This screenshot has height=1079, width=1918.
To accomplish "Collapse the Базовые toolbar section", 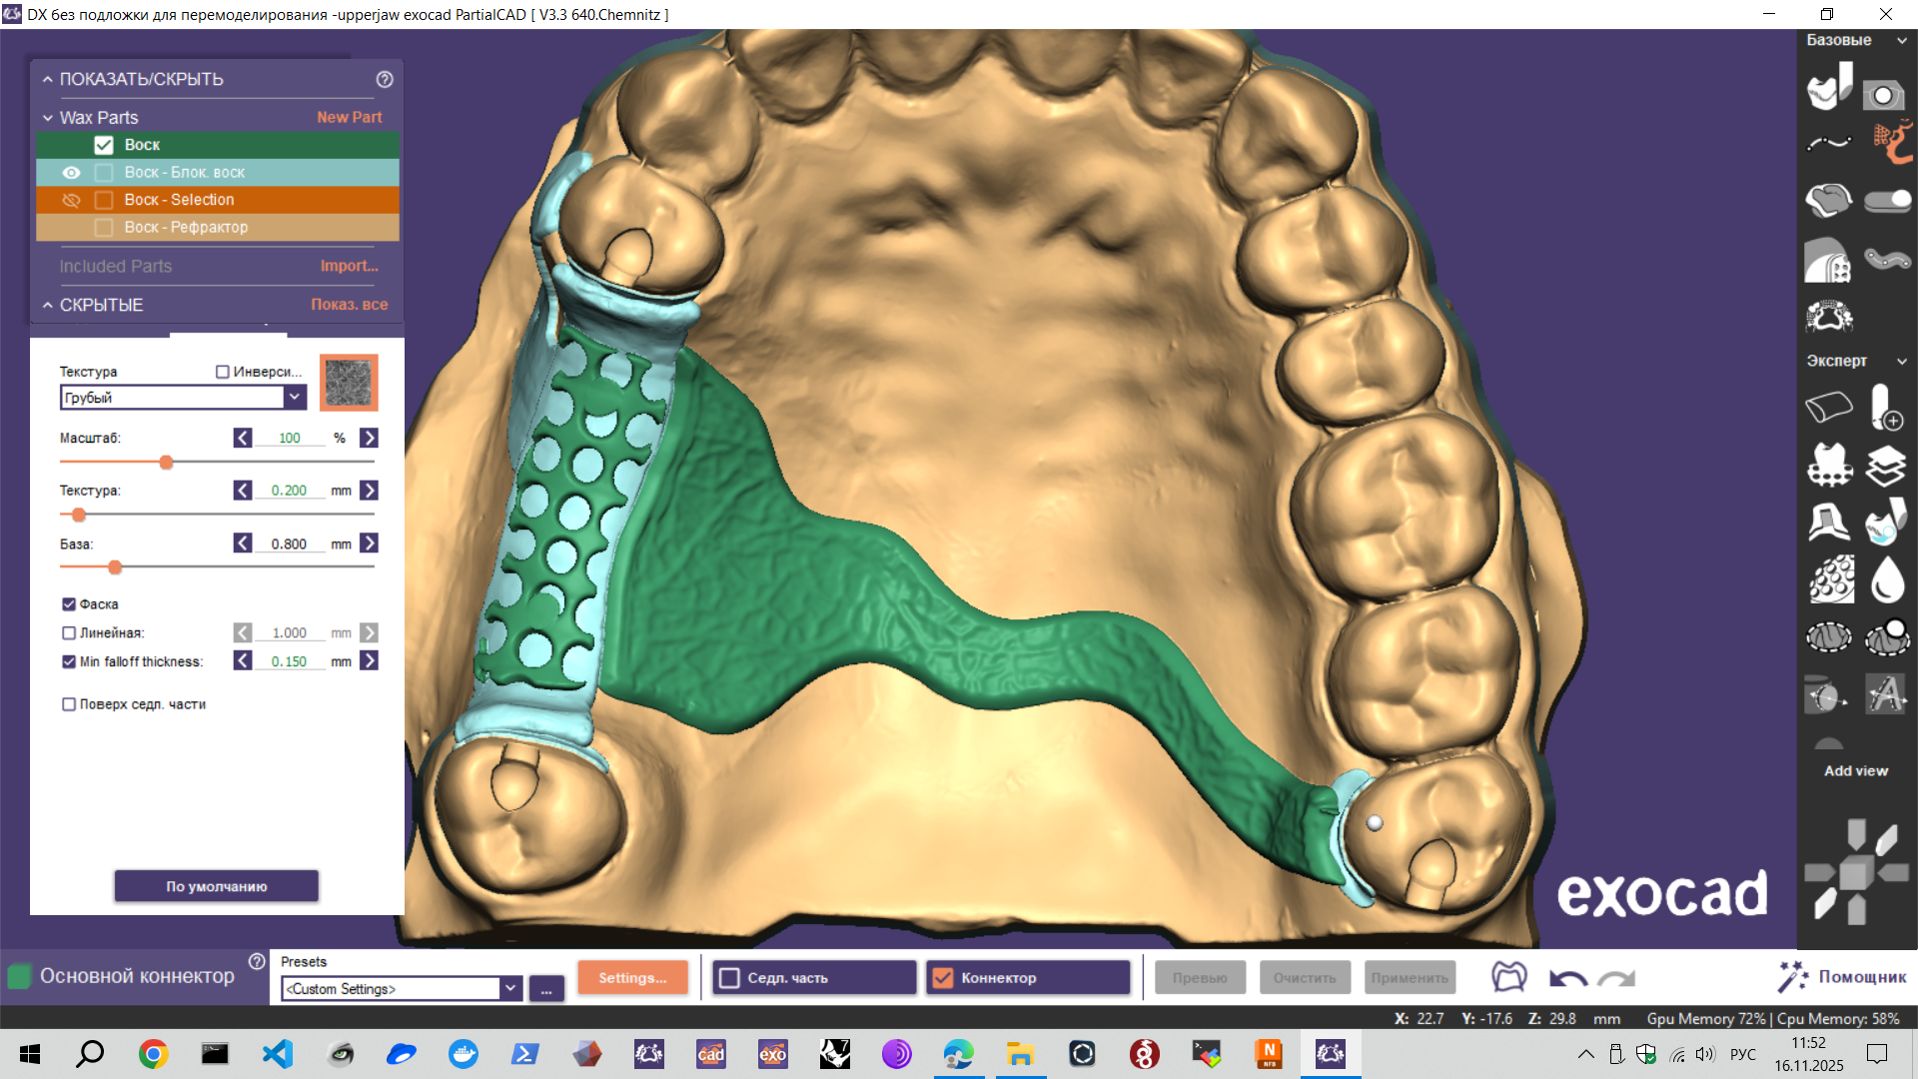I will (x=1902, y=41).
